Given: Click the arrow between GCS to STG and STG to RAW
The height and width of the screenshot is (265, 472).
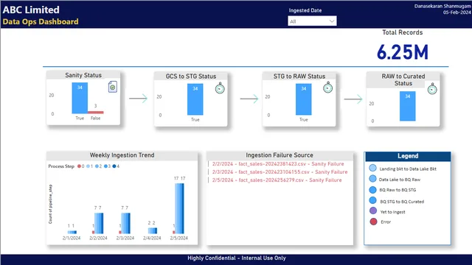Looking at the screenshot, I should click(249, 99).
